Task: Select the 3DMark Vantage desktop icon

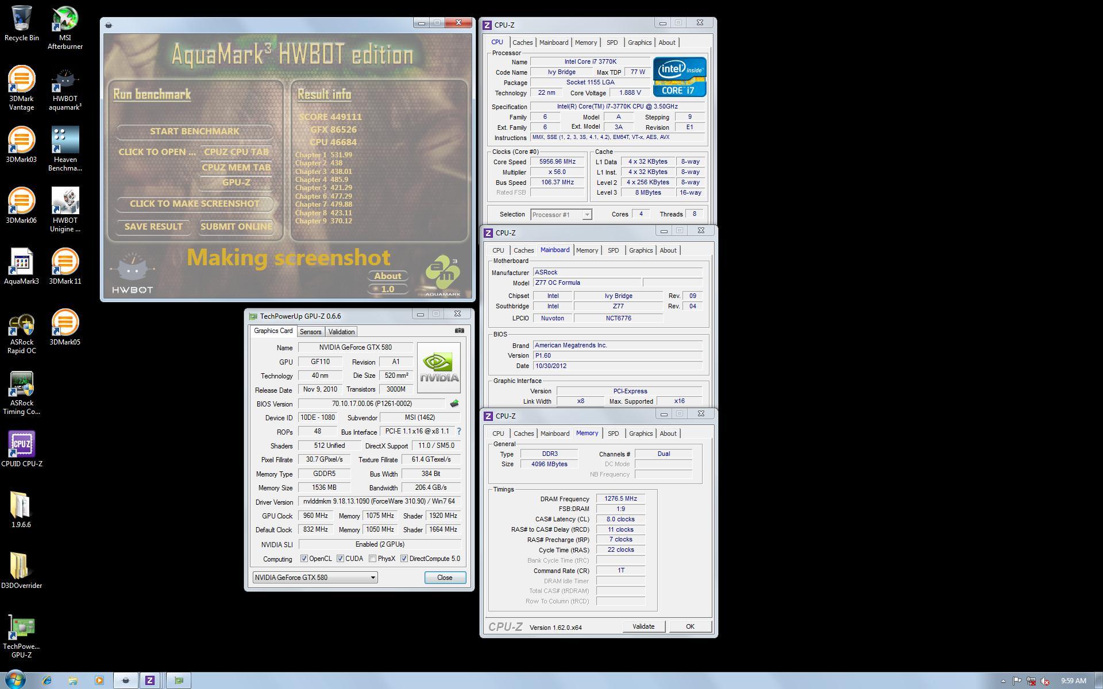Action: 21,88
